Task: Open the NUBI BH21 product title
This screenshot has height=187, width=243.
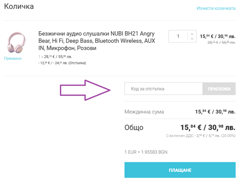Action: pos(96,40)
